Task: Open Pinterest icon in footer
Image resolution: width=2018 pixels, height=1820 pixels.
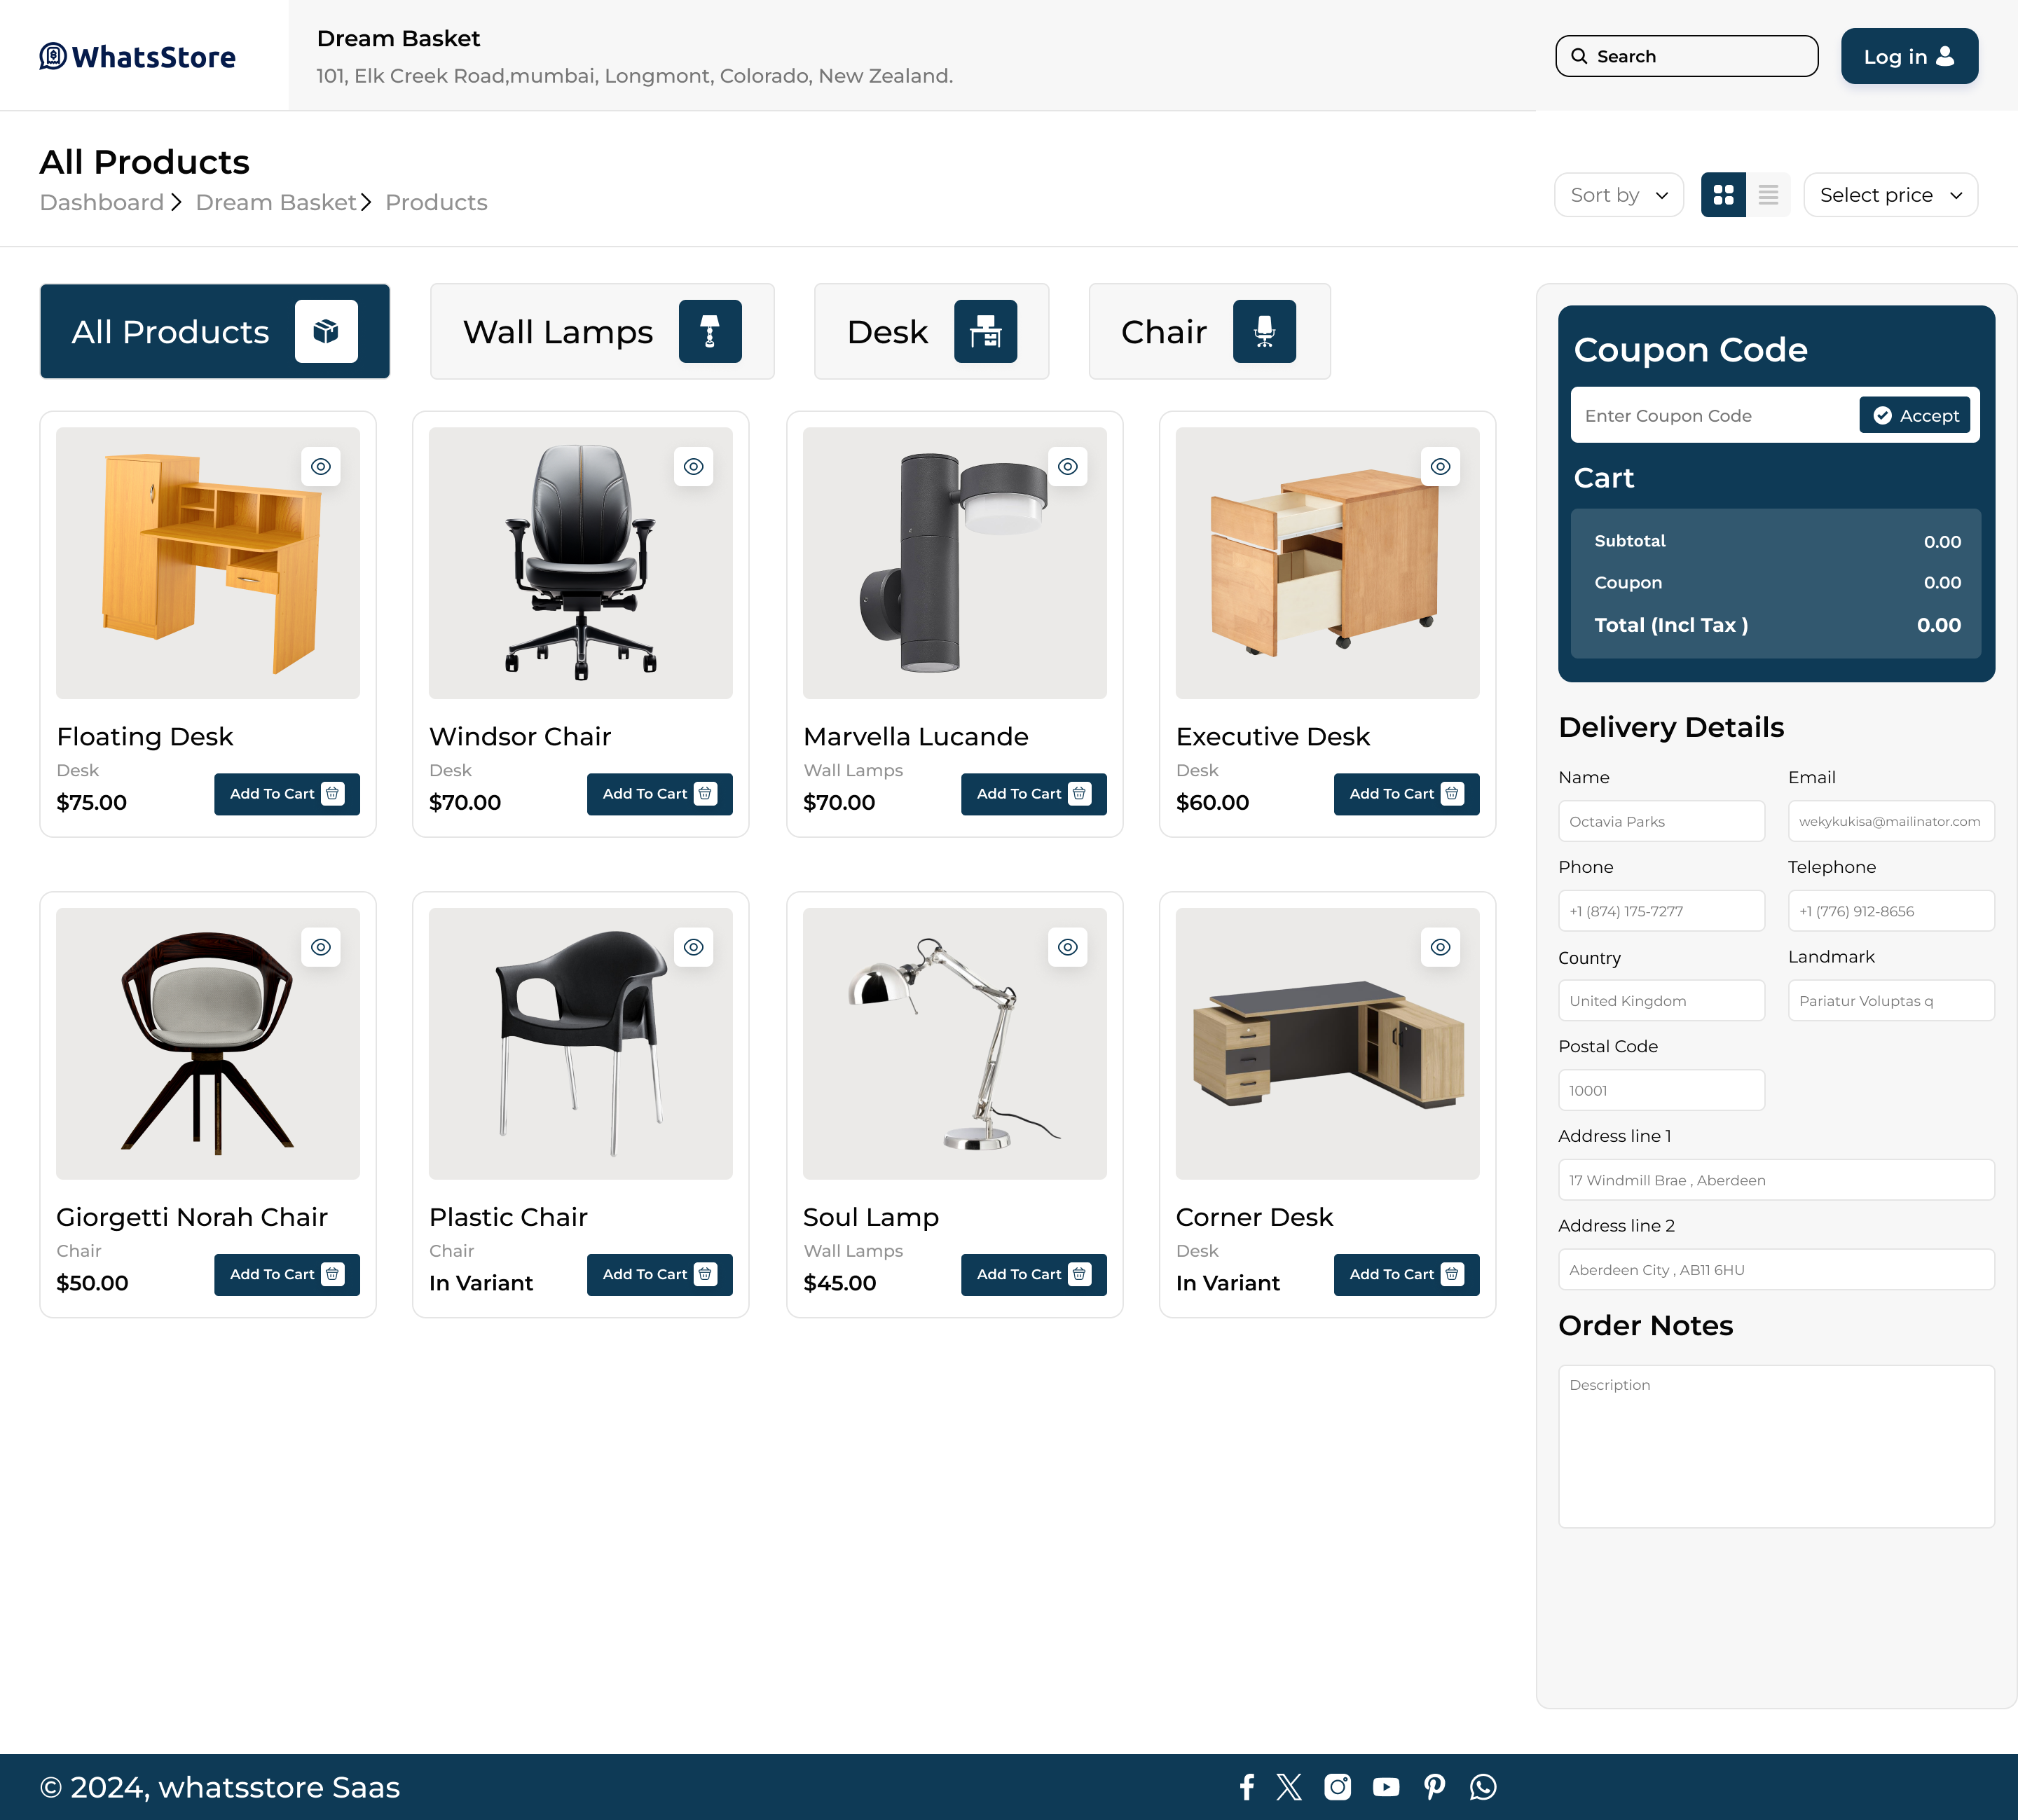Action: pyautogui.click(x=1434, y=1787)
